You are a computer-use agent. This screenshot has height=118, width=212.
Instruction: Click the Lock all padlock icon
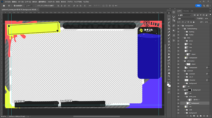[194, 22]
